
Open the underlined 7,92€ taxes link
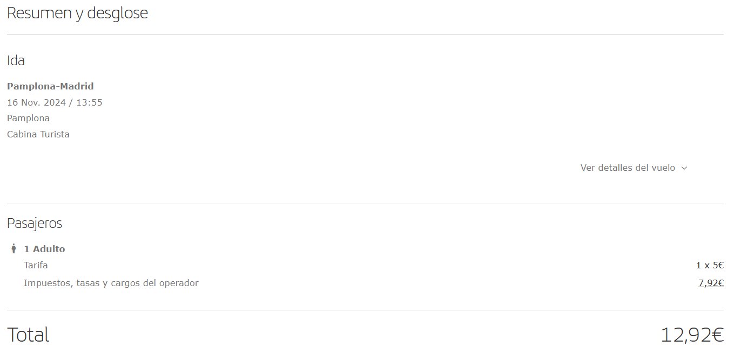click(711, 283)
